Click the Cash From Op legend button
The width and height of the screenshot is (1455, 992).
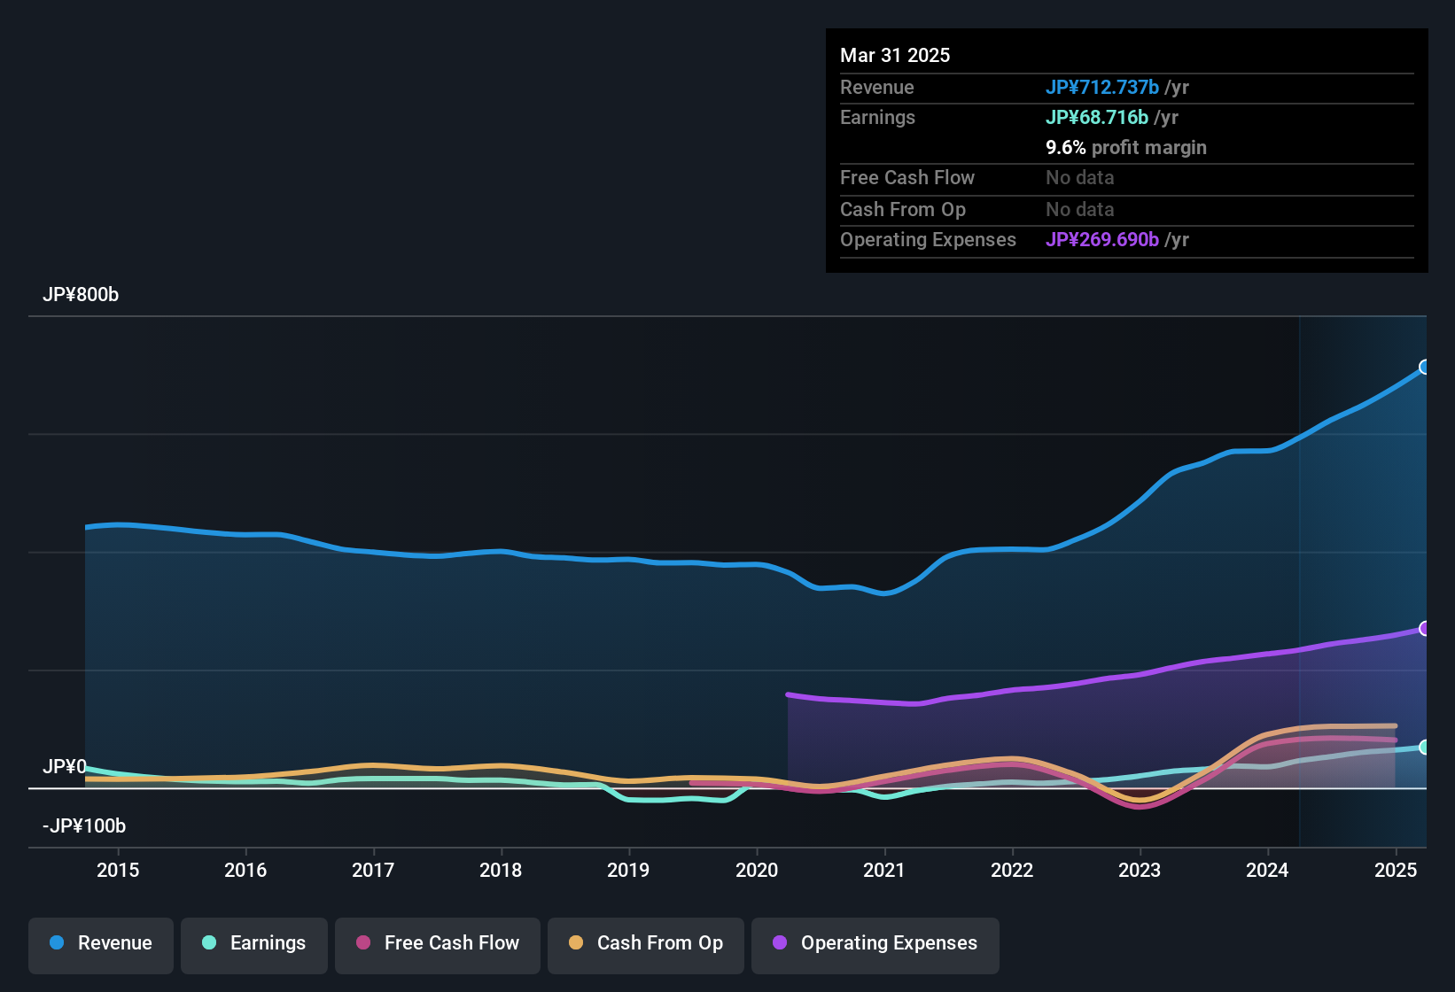coord(645,943)
